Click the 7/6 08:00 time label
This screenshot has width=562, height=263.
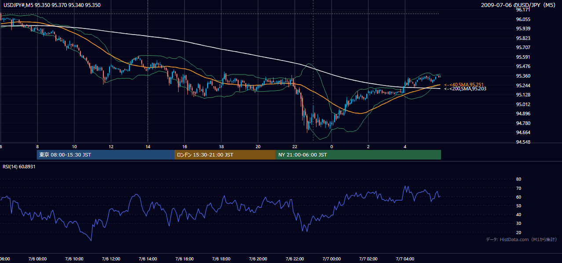[x=37, y=259]
